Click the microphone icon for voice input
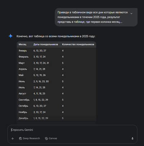 coord(132,138)
